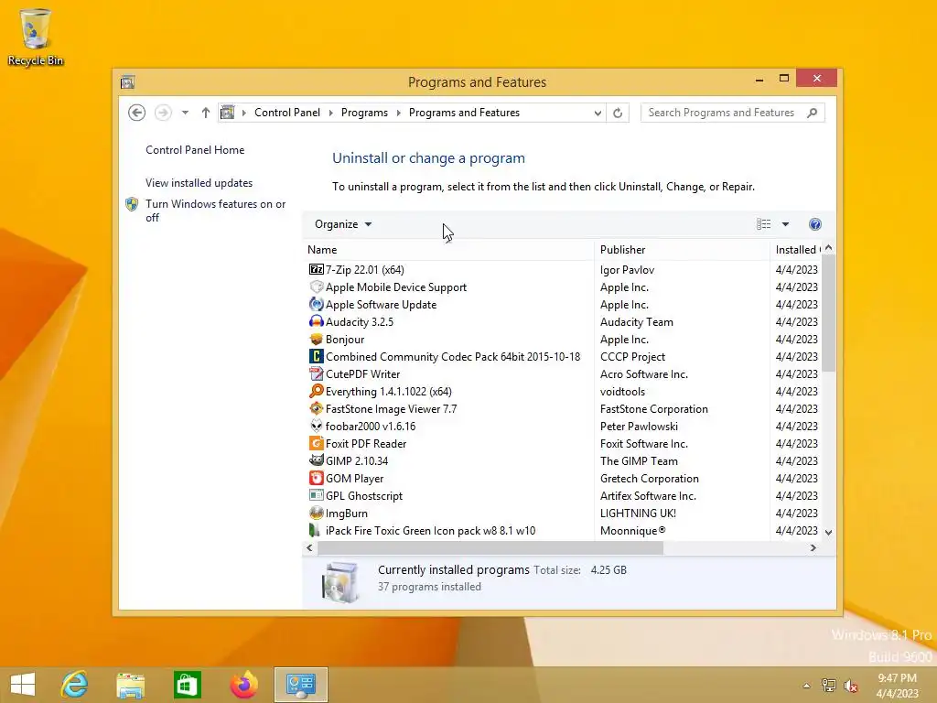Open the Recycle Bin desktop icon

pyautogui.click(x=36, y=37)
